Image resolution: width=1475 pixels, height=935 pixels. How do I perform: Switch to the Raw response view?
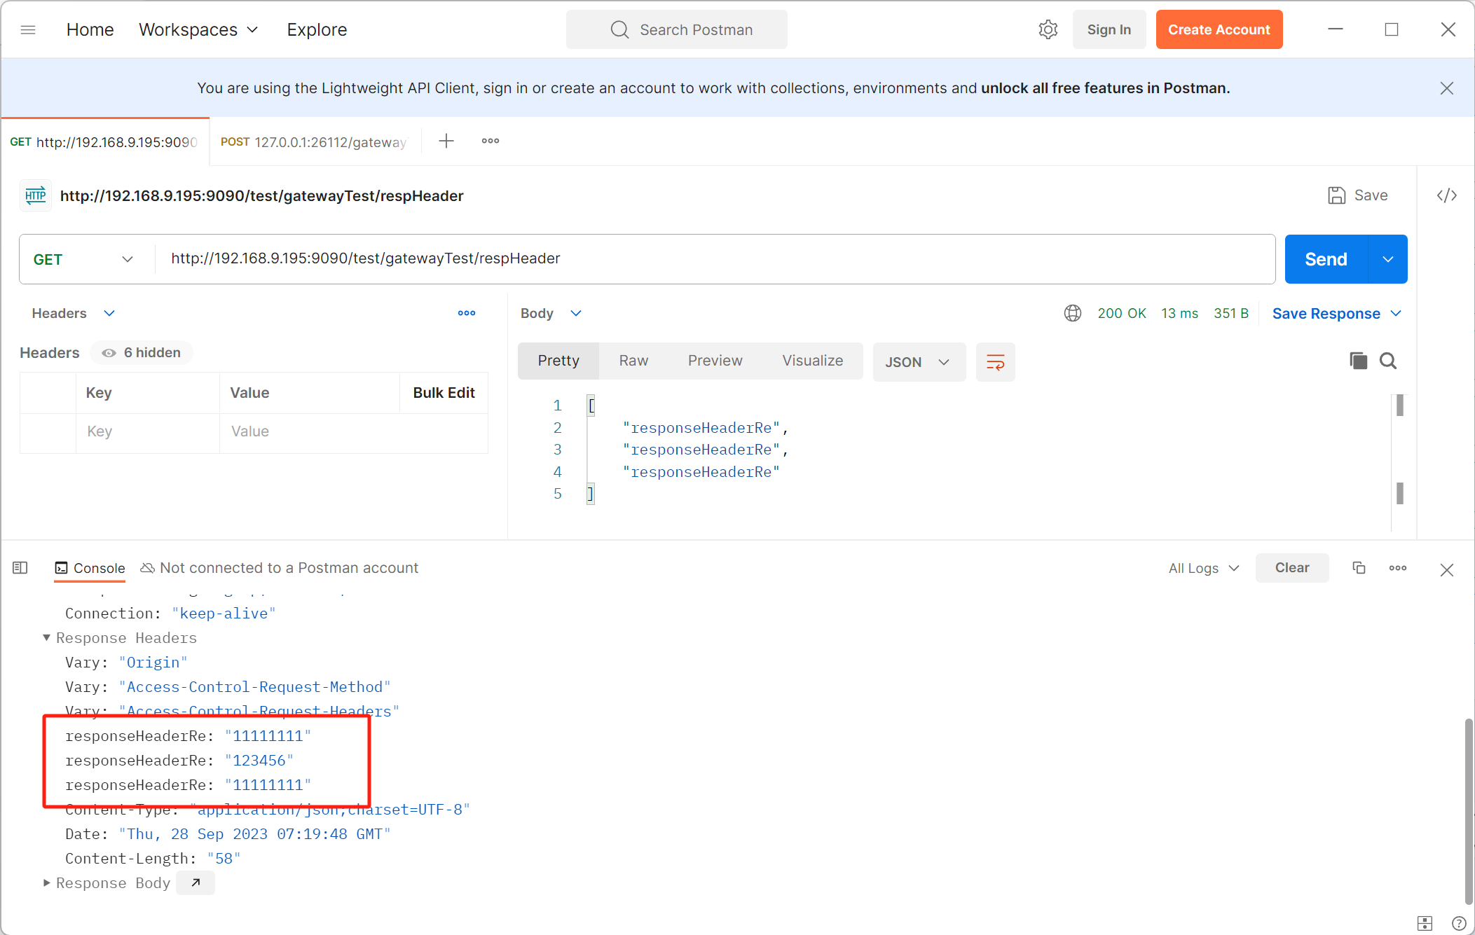tap(633, 361)
